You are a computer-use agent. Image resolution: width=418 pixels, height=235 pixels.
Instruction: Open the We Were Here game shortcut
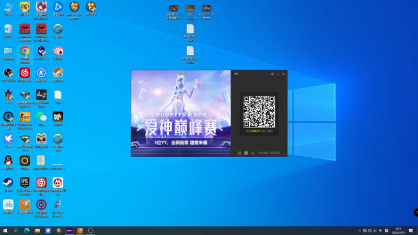click(x=58, y=208)
